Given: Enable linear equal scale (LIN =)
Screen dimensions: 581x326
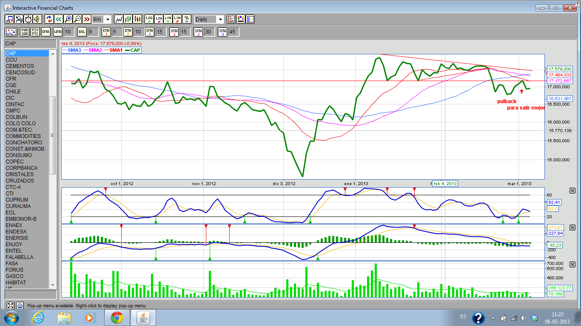Looking at the screenshot, I should 168,19.
